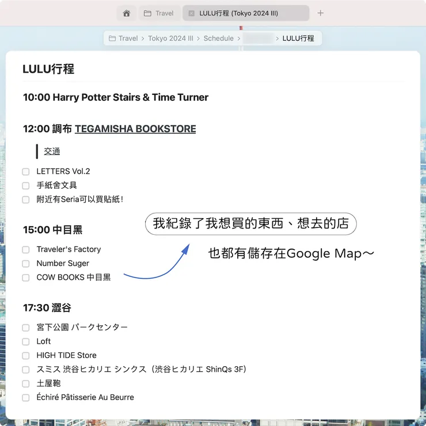Go to Travel in the breadcrumb
The height and width of the screenshot is (426, 426).
[128, 39]
